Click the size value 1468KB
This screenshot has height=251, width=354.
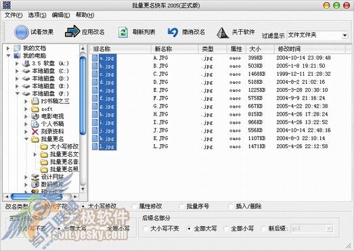click(x=257, y=74)
